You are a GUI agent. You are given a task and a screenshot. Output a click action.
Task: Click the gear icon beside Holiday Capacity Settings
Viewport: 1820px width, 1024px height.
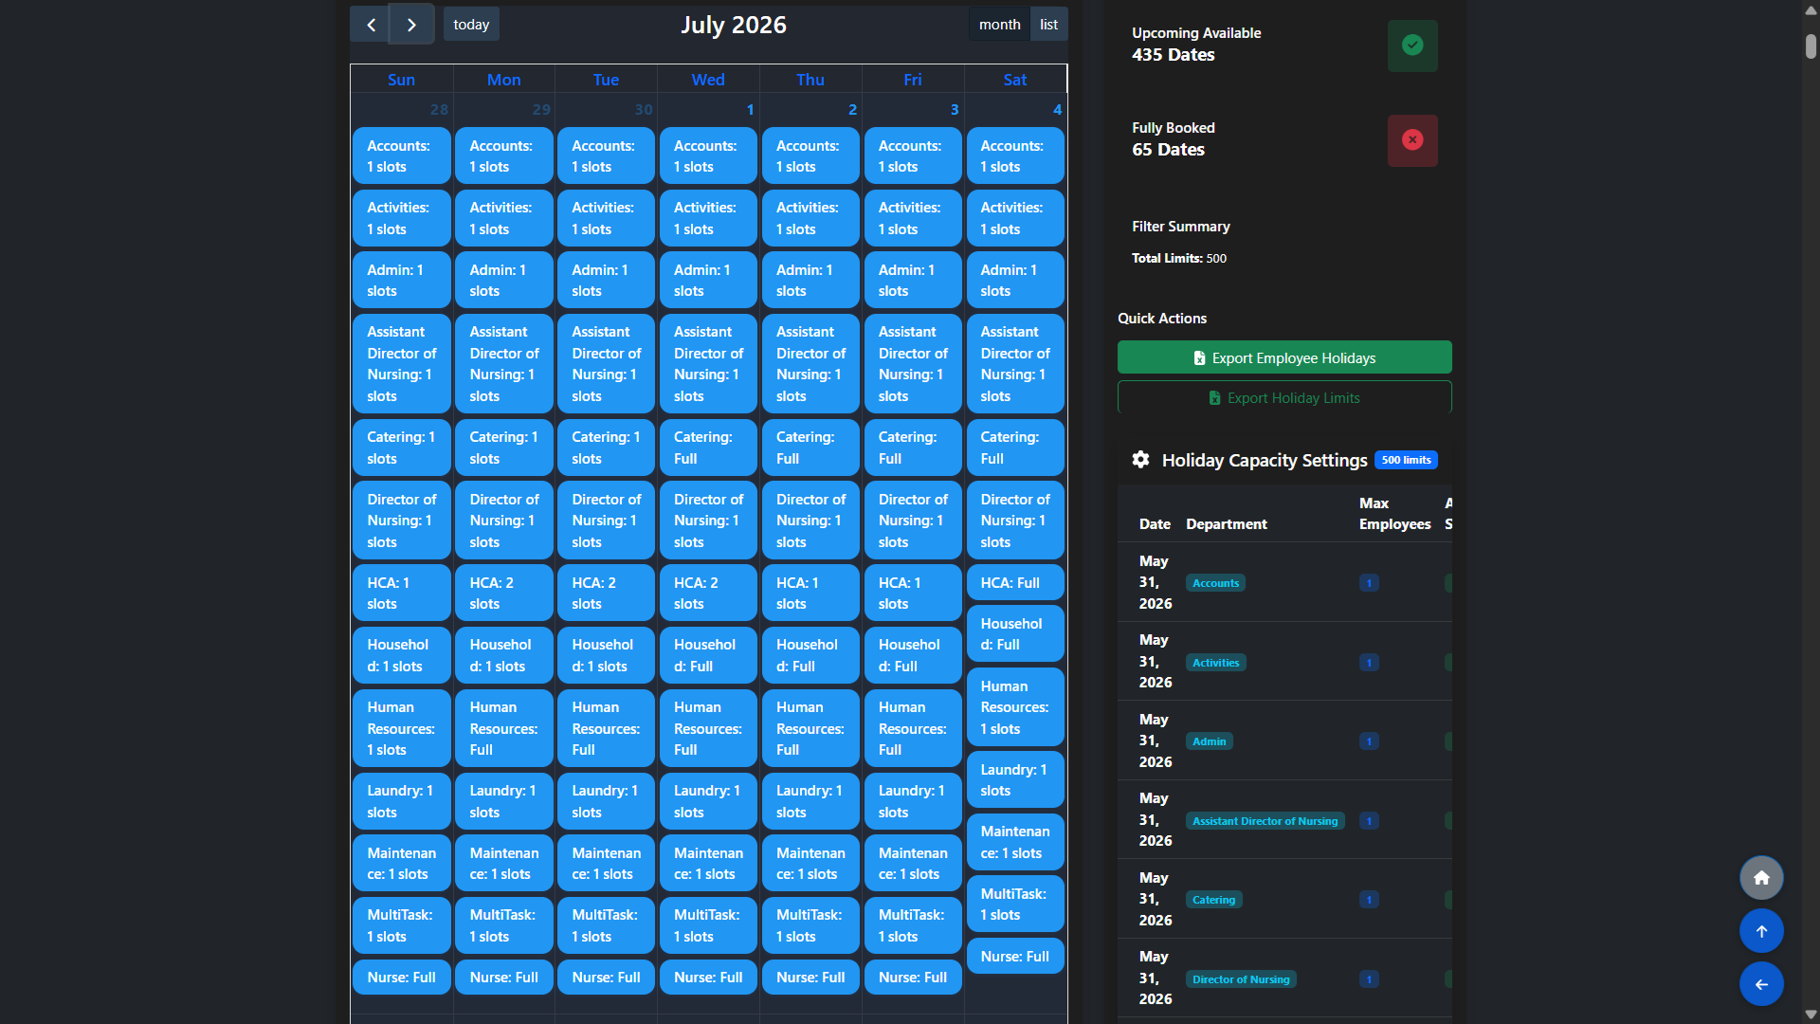tap(1140, 460)
